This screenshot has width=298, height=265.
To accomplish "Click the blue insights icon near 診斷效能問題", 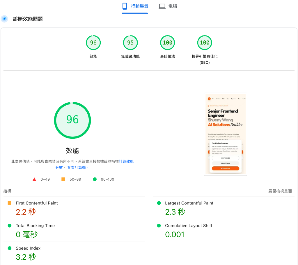I will pos(4,19).
